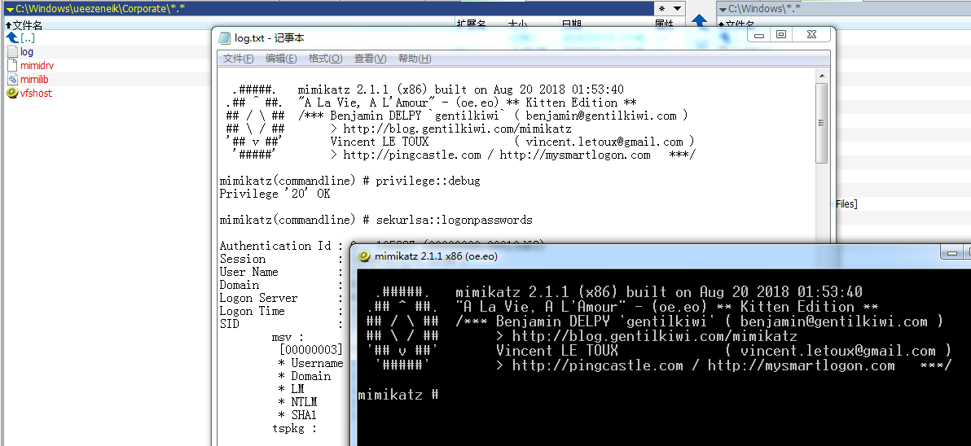Click the "* SHA1" line in Notepad

(297, 415)
